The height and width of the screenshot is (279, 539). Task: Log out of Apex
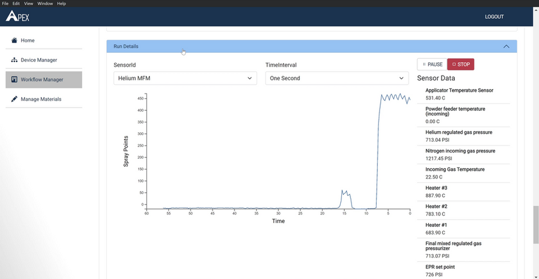point(494,16)
